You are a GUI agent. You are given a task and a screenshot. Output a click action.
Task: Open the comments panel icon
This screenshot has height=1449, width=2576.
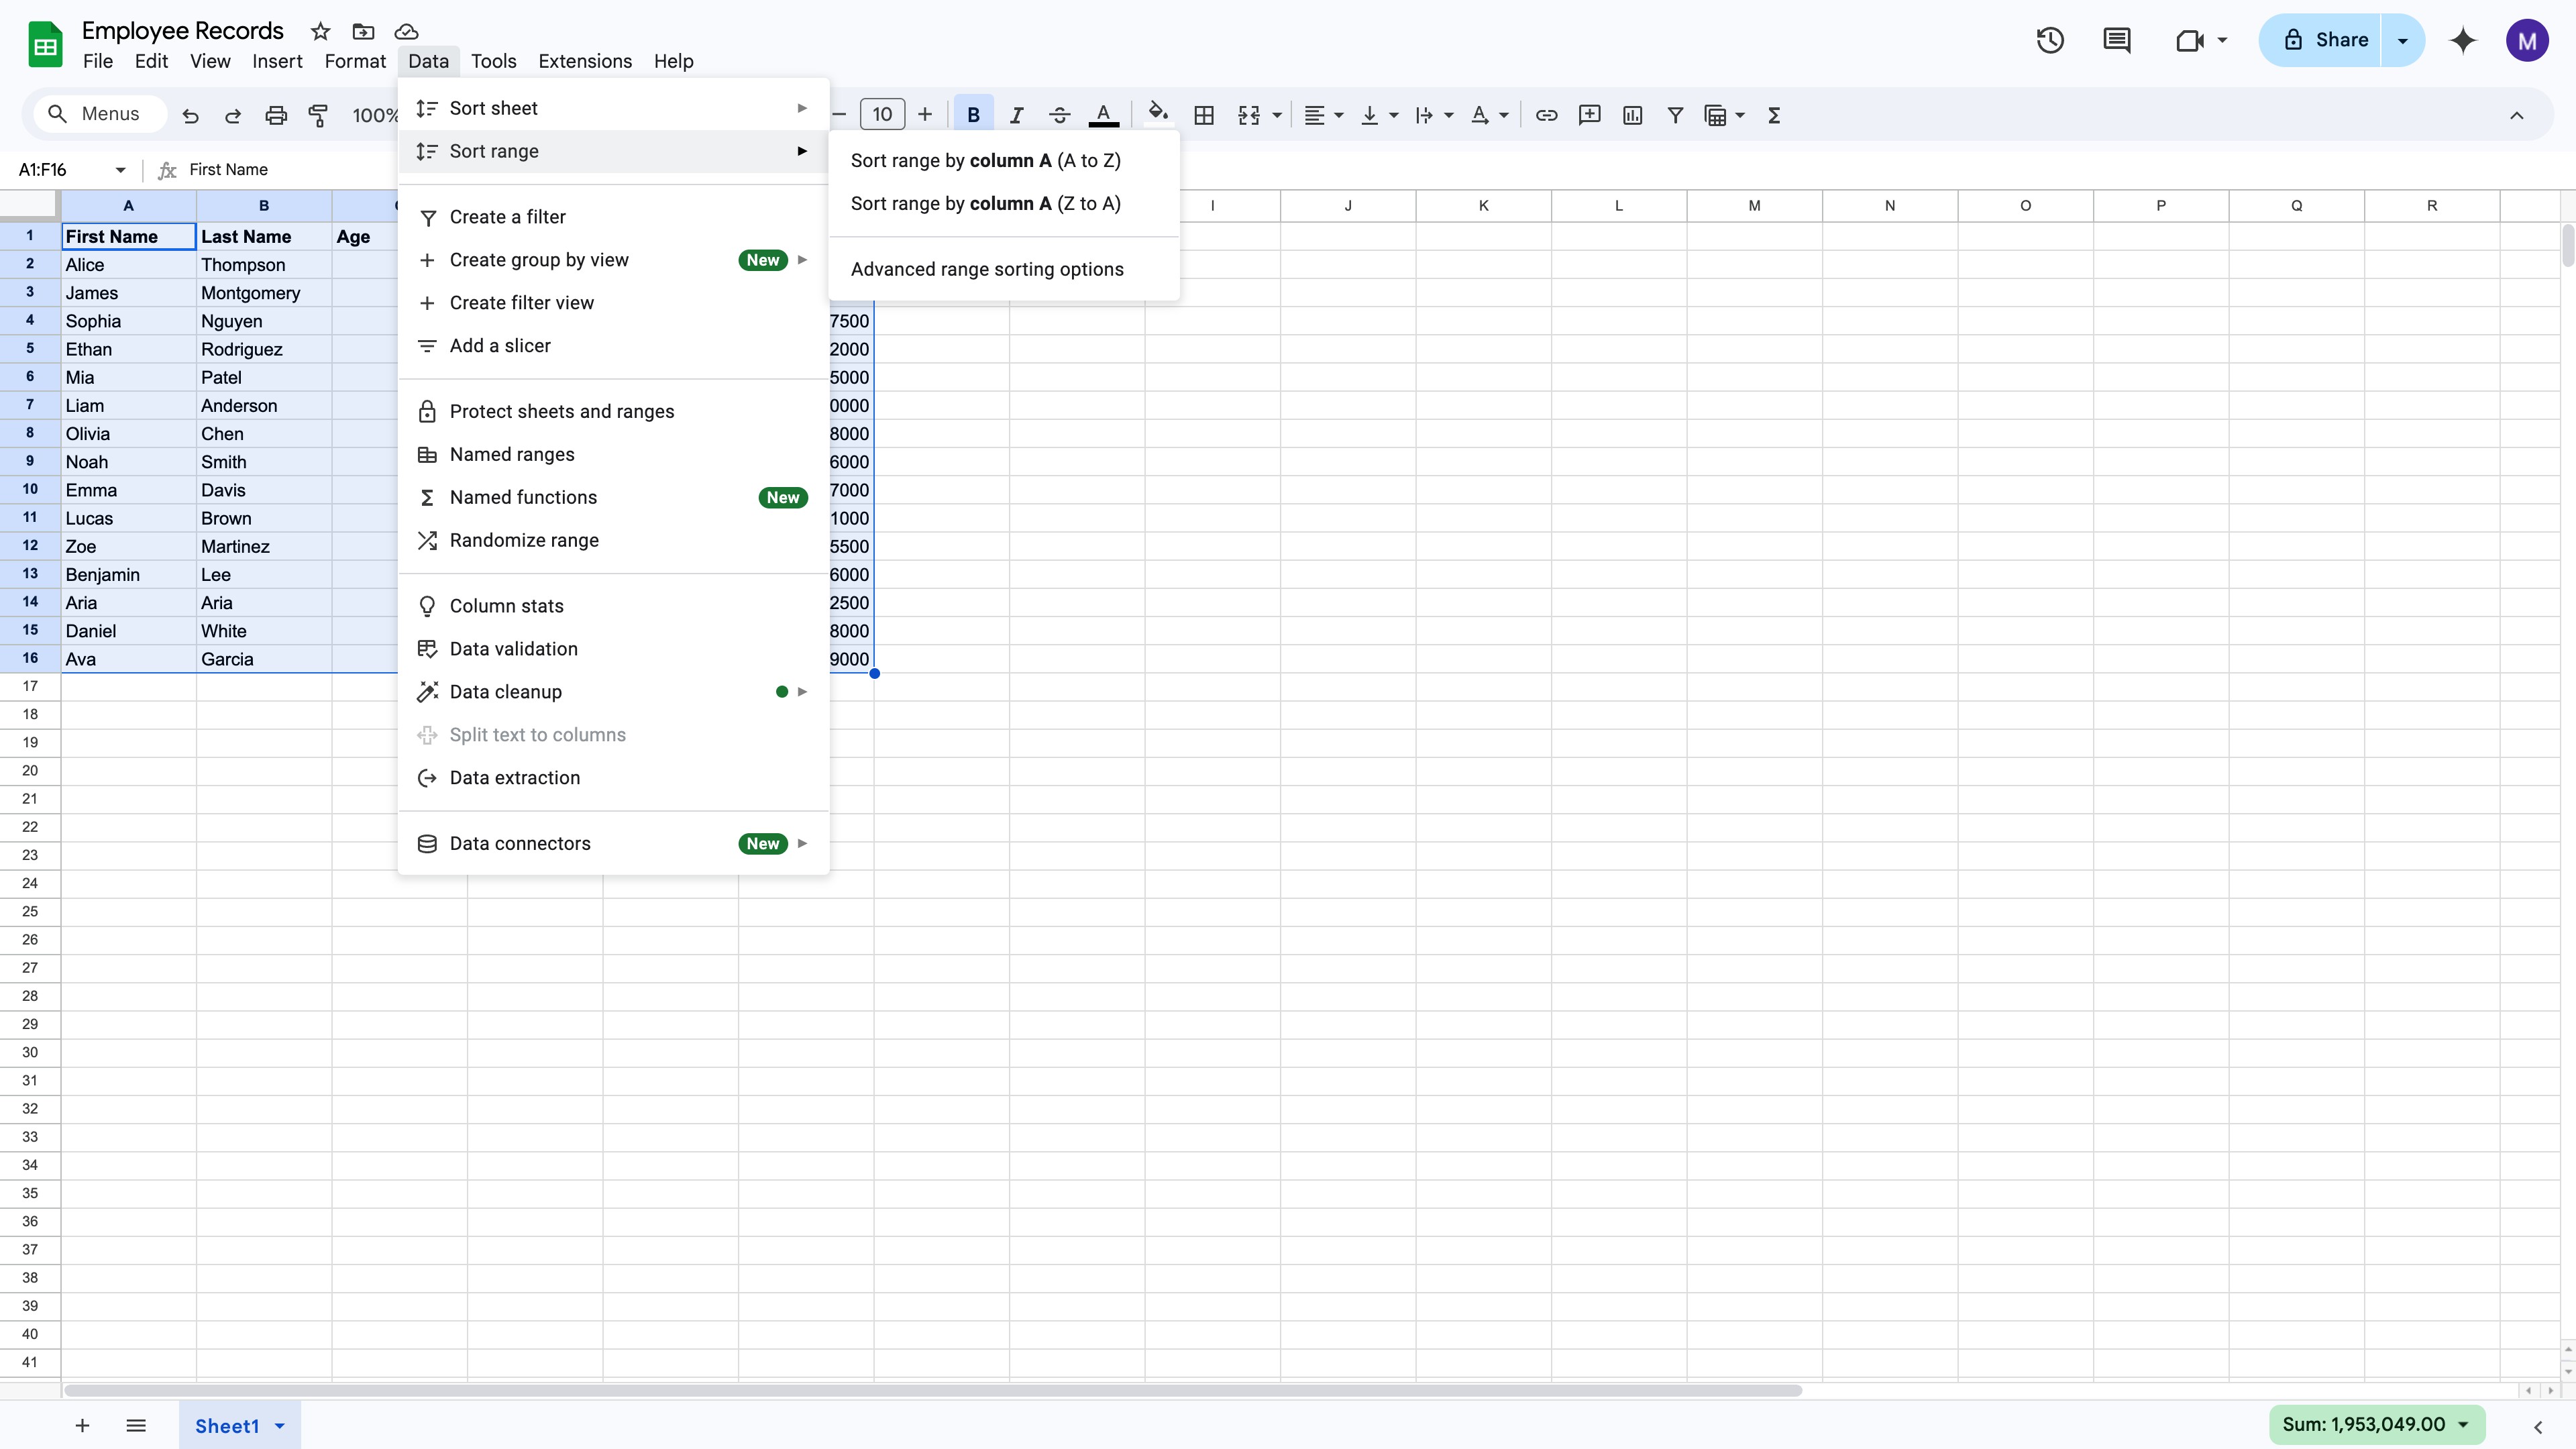(2116, 40)
